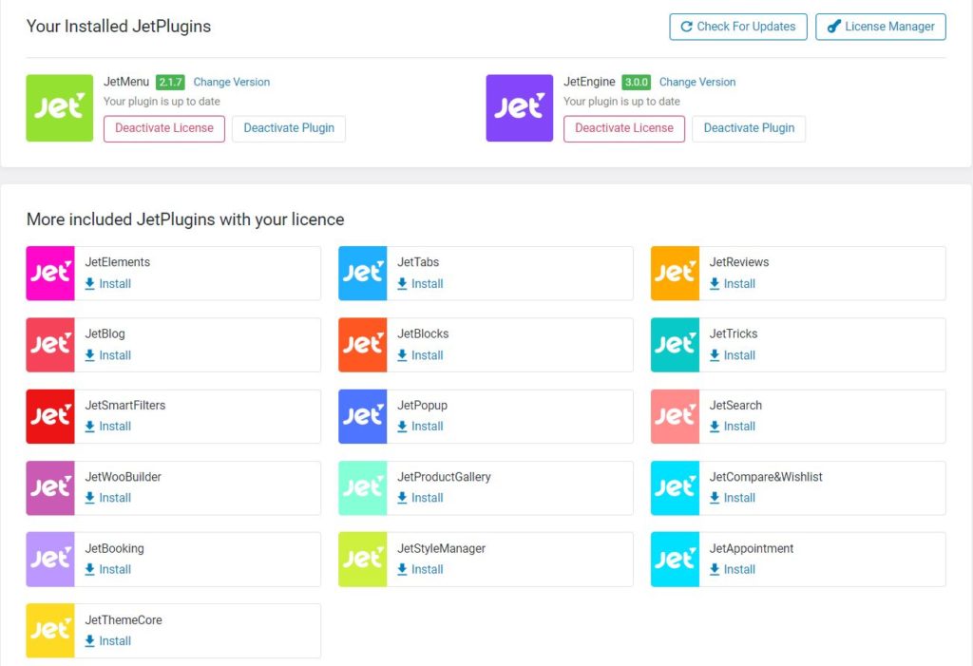The image size is (973, 666).
Task: Click 'Your Installed JetPlugins' heading
Action: tap(119, 26)
